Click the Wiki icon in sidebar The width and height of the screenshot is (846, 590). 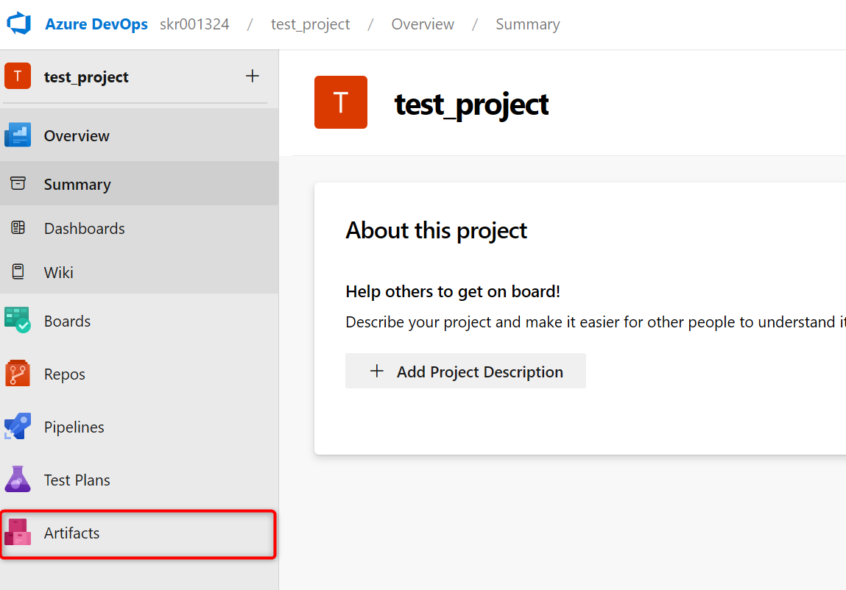(18, 272)
